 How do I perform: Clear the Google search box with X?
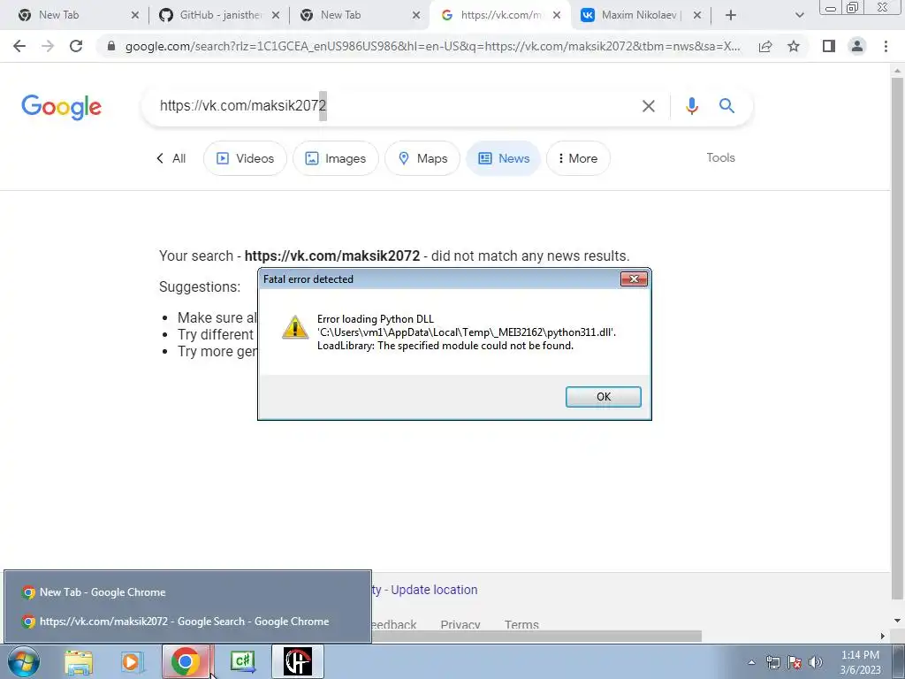(649, 106)
